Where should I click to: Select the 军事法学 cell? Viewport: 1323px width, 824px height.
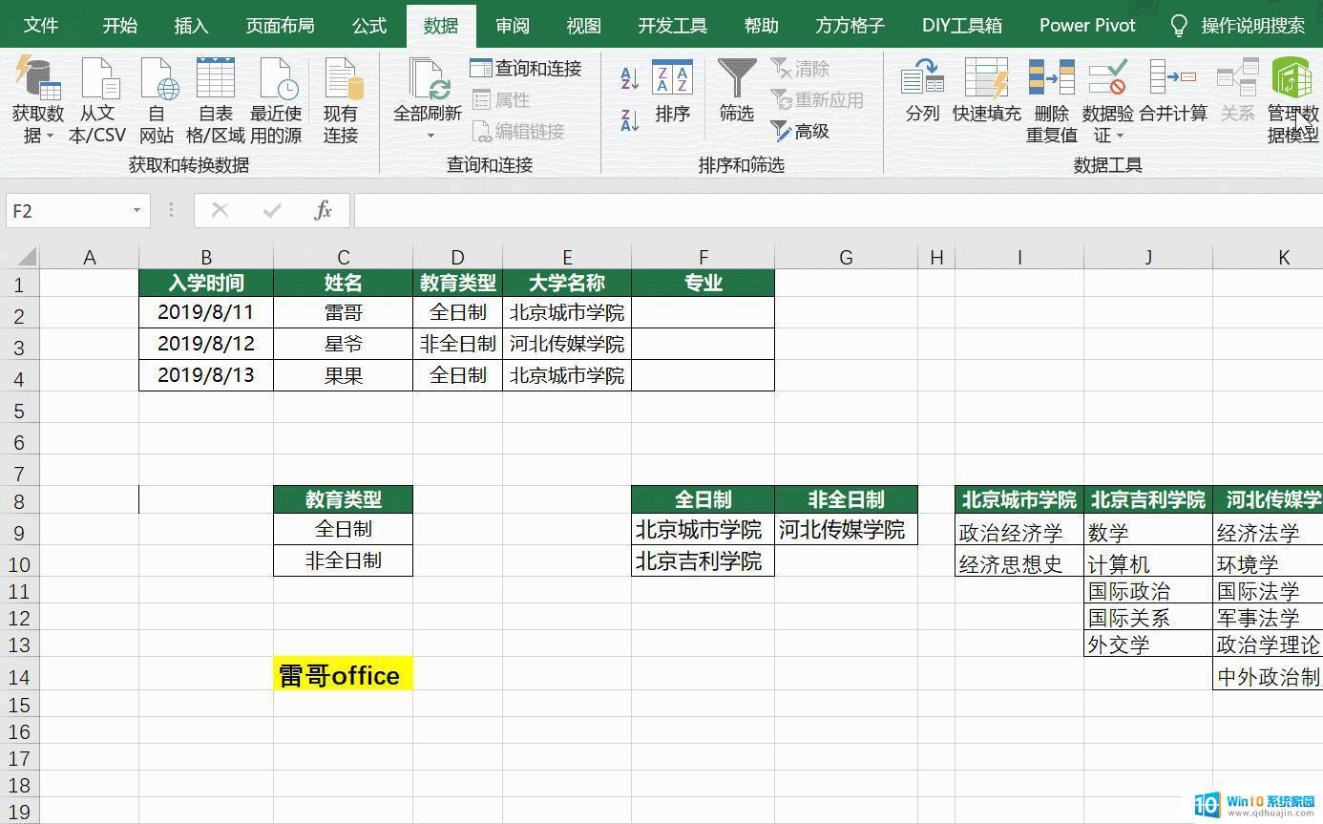coord(1268,617)
